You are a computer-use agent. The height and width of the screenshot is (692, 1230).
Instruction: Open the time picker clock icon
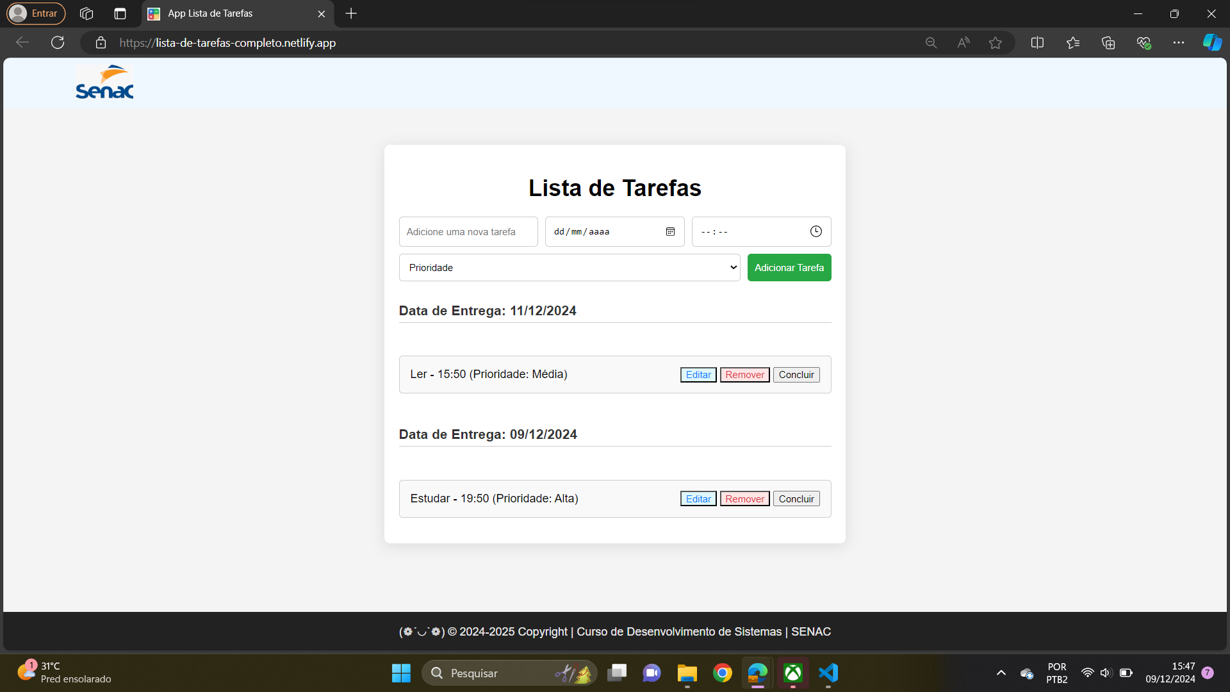point(816,232)
